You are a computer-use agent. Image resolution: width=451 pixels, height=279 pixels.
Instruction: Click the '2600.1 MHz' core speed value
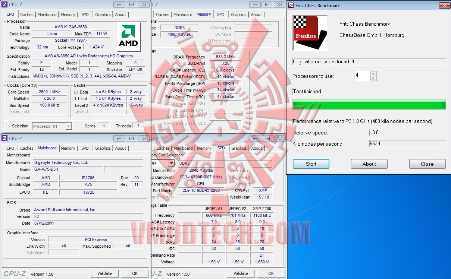tap(49, 92)
